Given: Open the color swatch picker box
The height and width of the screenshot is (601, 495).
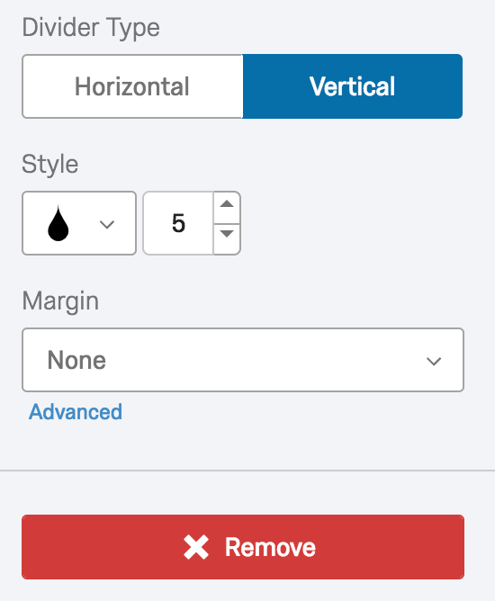Looking at the screenshot, I should (79, 223).
